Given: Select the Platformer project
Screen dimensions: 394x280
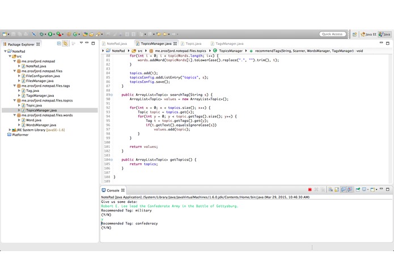Looking at the screenshot, I should pyautogui.click(x=18, y=135).
